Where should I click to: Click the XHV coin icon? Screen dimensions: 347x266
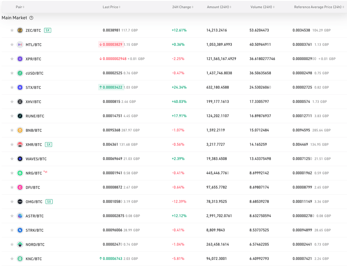pyautogui.click(x=20, y=102)
